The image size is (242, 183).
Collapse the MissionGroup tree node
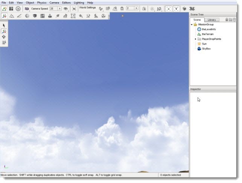coord(192,24)
